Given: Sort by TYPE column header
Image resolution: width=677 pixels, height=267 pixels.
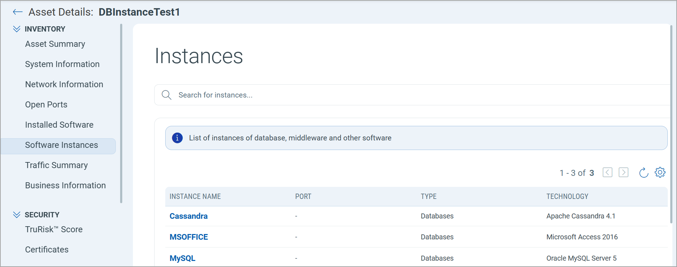Looking at the screenshot, I should pos(429,196).
